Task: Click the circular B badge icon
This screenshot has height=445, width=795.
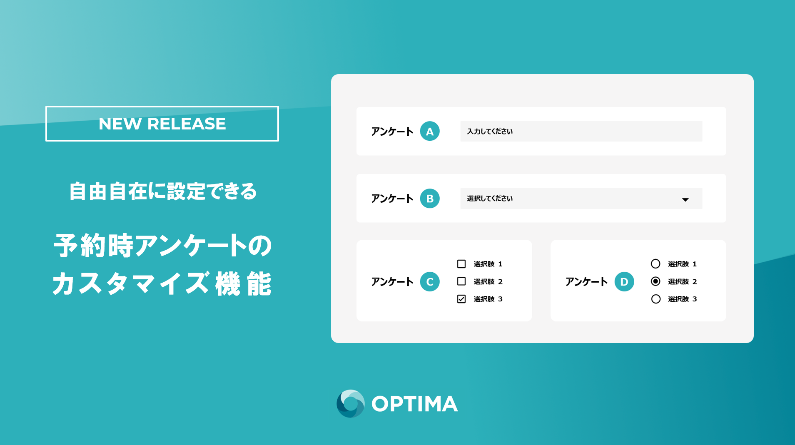Action: (x=430, y=198)
